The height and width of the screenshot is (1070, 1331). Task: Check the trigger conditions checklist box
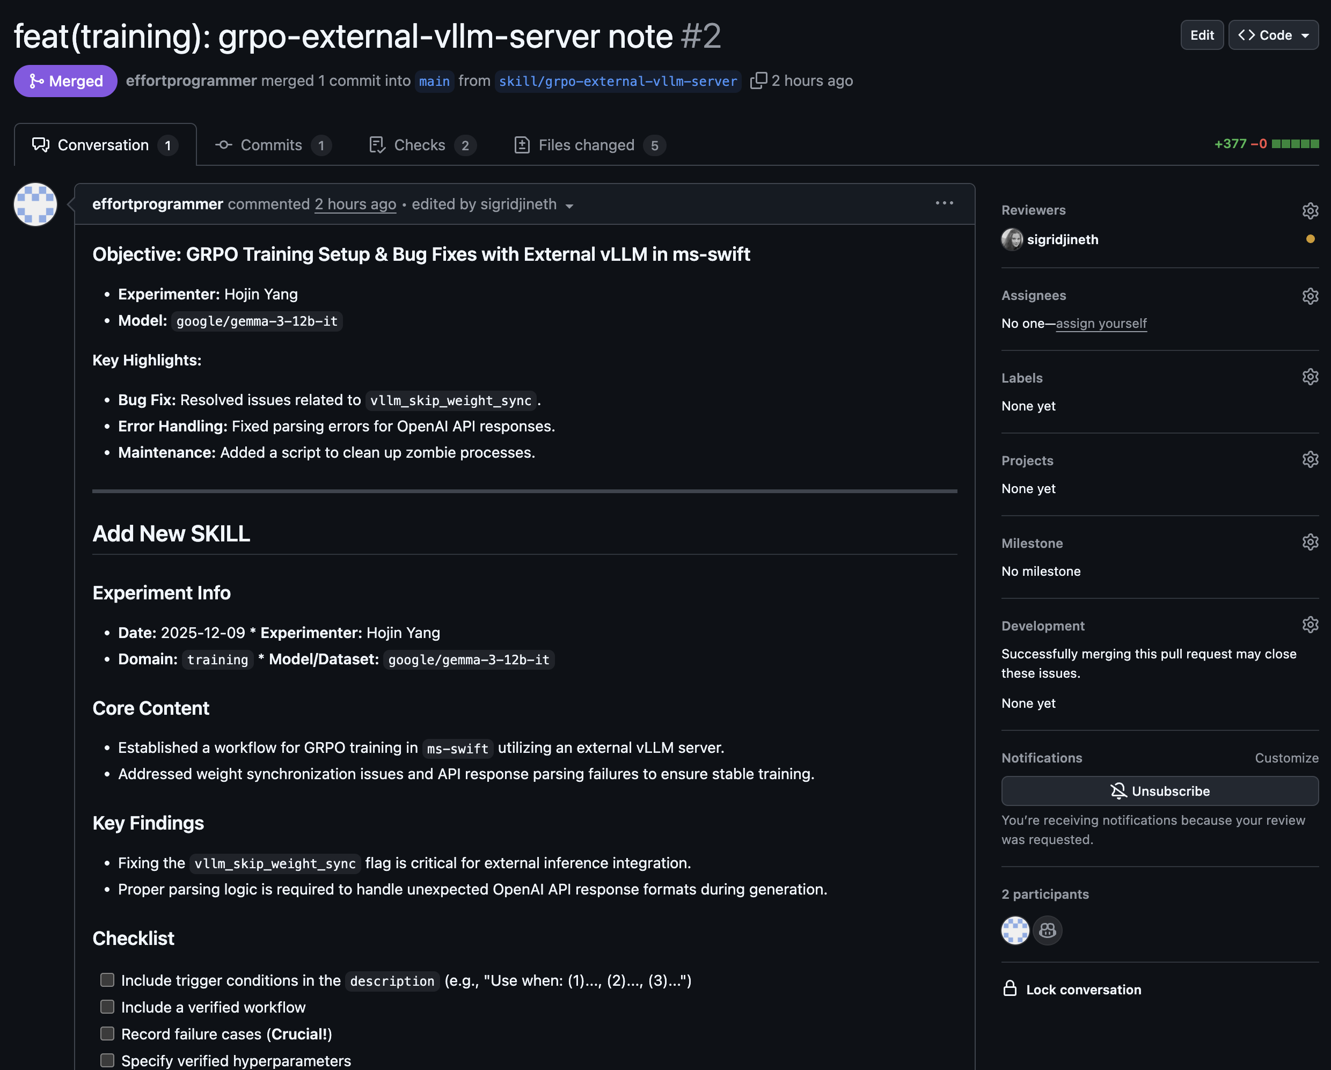(107, 980)
